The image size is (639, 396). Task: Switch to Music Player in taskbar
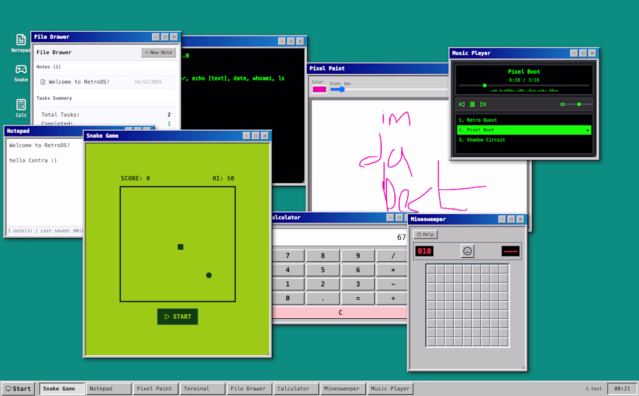point(390,388)
